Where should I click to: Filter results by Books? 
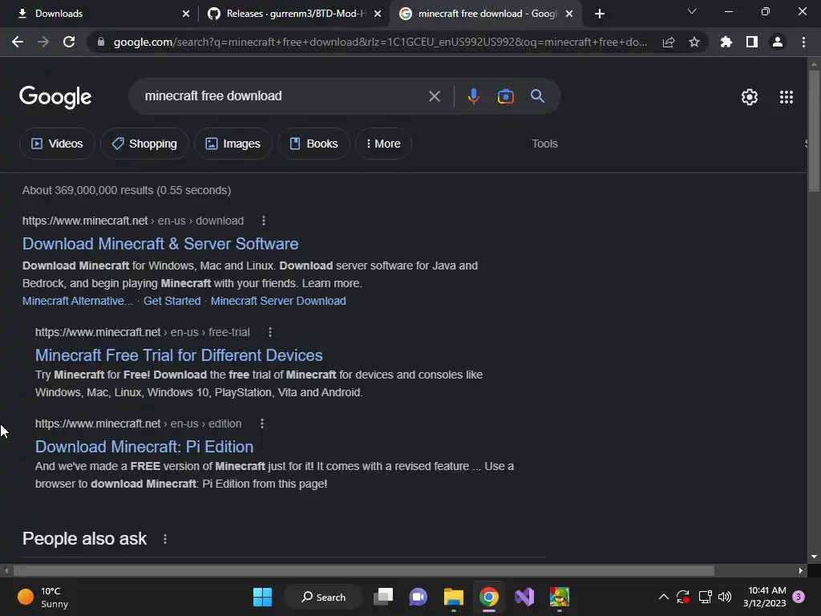pyautogui.click(x=313, y=144)
